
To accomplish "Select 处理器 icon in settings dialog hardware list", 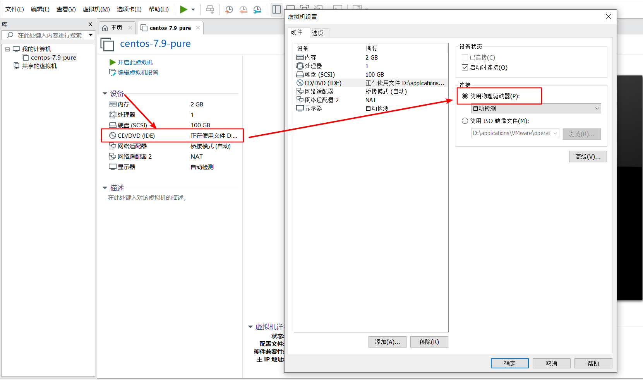I will [300, 66].
